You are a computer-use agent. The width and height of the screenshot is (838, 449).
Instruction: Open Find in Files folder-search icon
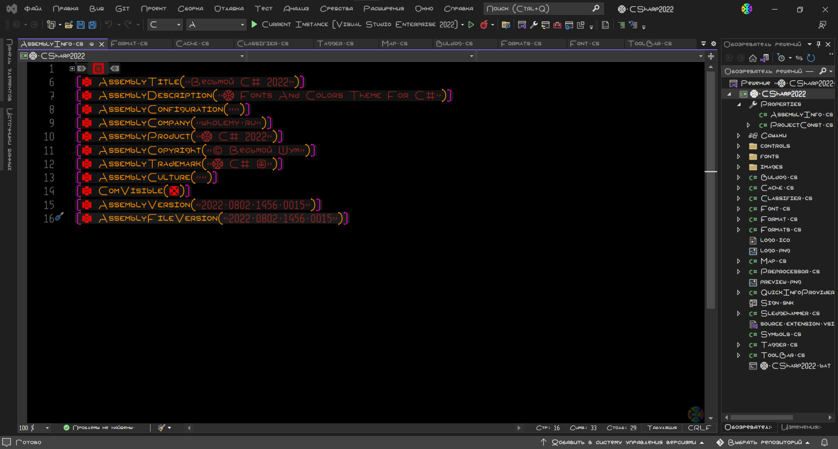[x=506, y=25]
